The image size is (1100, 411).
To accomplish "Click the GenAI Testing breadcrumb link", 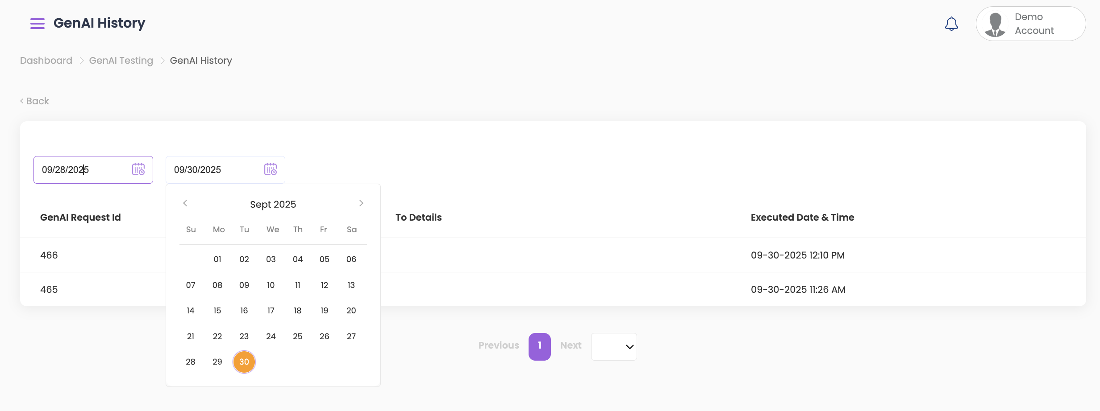I will pos(121,61).
